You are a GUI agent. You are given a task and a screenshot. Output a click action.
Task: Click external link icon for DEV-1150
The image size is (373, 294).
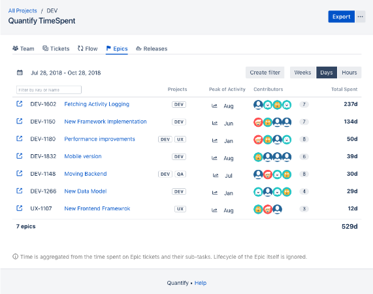point(19,121)
